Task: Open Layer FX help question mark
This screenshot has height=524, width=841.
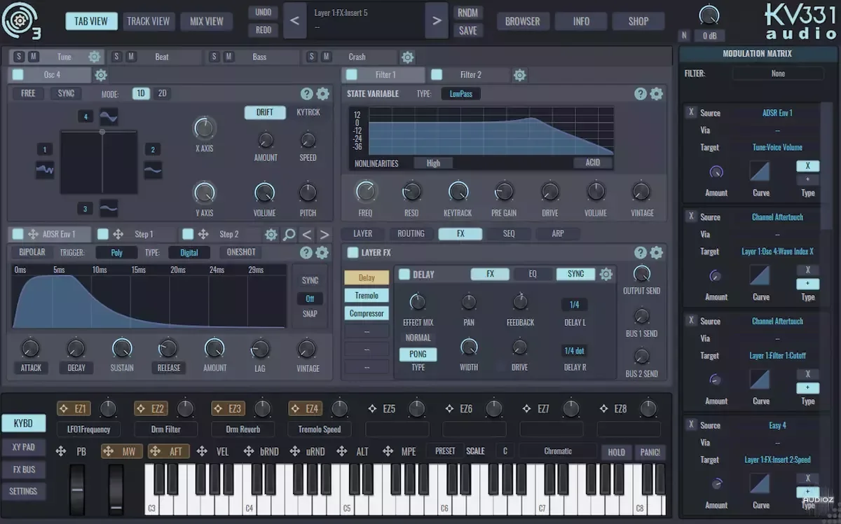Action: [641, 253]
